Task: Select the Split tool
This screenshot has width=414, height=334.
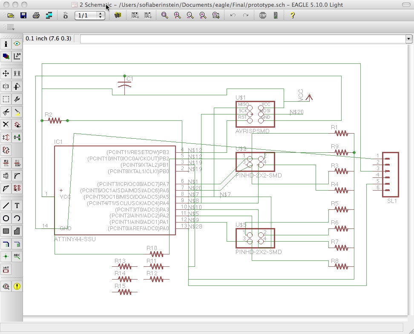Action: click(x=6, y=188)
